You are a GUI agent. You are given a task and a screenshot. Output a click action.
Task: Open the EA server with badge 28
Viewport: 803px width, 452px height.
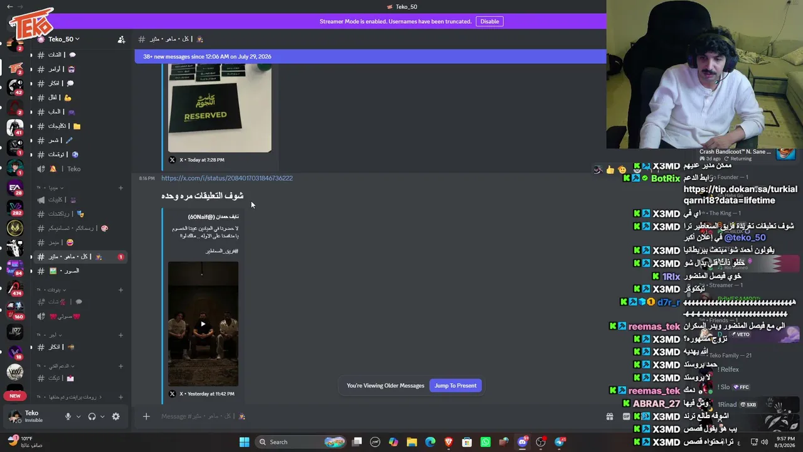(x=15, y=188)
